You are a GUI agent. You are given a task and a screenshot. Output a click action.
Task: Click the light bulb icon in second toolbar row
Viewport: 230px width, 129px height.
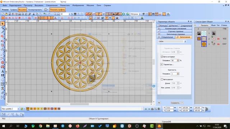[110, 18]
